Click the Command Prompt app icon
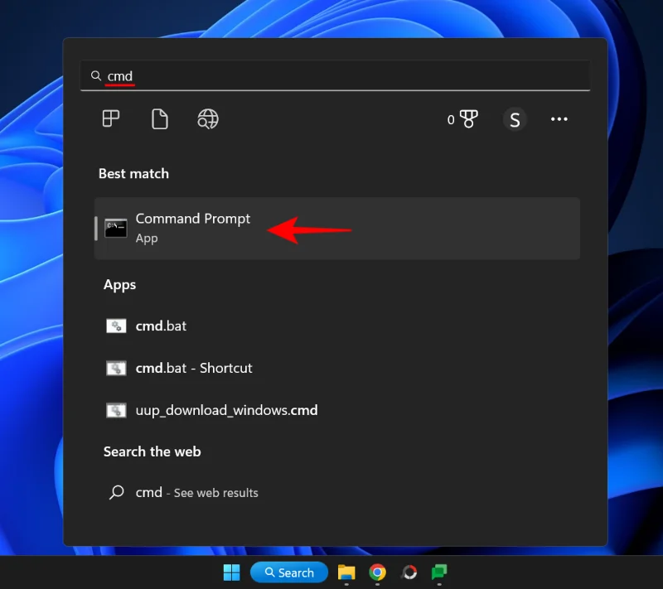 point(116,228)
